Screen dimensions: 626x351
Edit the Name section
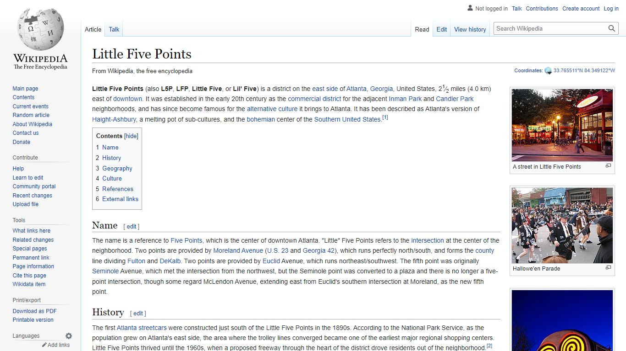pyautogui.click(x=132, y=226)
